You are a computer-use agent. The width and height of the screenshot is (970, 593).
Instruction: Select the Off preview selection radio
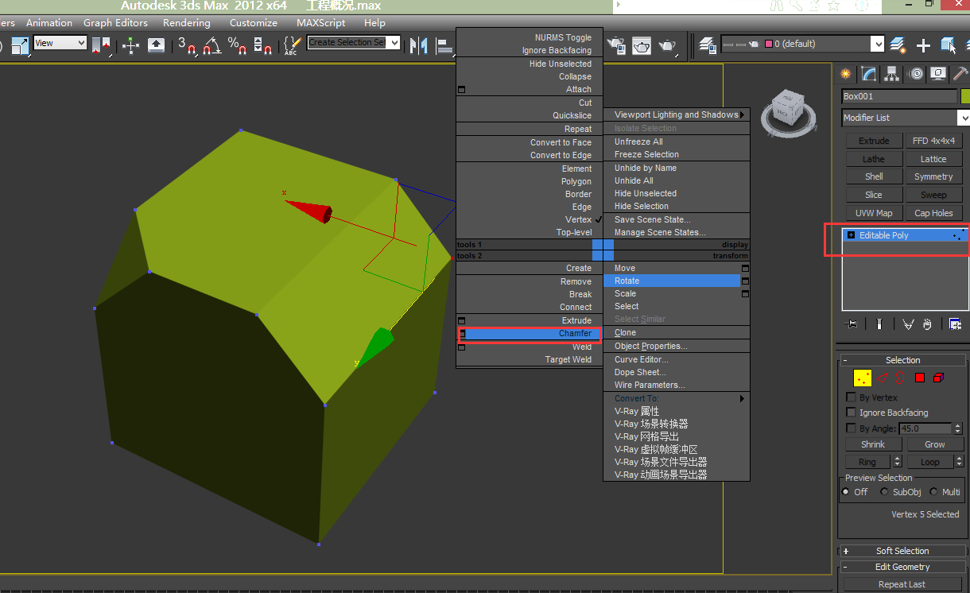[846, 492]
